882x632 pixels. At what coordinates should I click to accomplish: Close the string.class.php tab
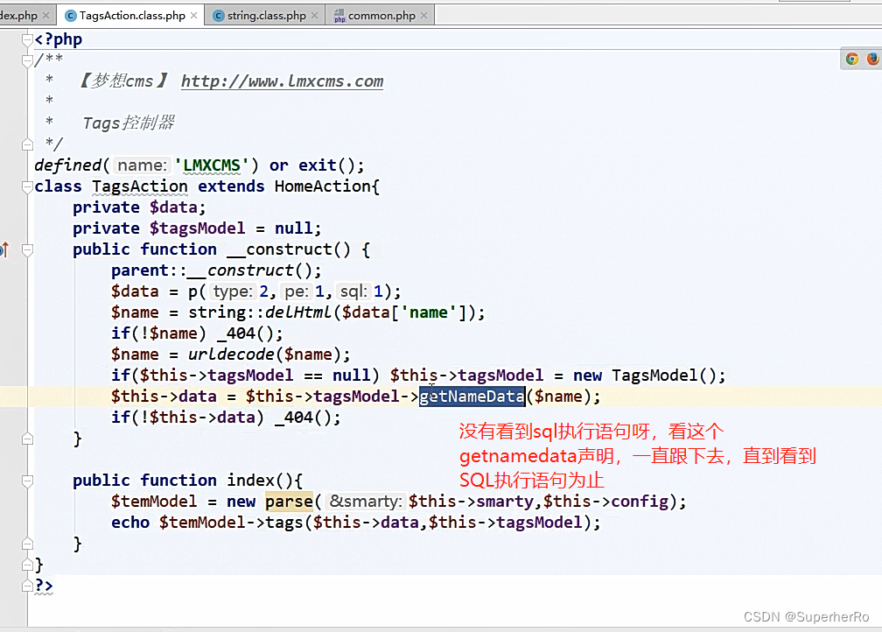314,15
